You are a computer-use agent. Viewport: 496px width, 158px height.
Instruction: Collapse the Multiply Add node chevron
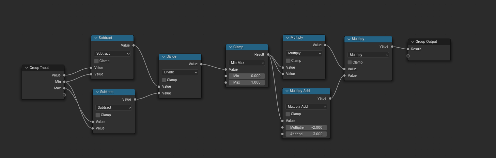click(287, 91)
